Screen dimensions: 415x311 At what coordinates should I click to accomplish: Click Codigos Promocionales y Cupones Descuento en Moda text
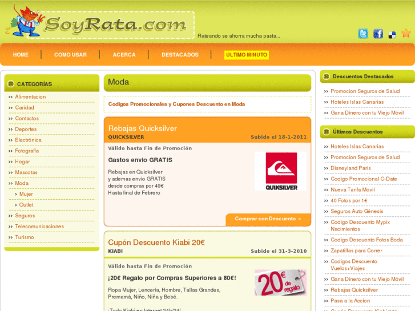pyautogui.click(x=176, y=104)
